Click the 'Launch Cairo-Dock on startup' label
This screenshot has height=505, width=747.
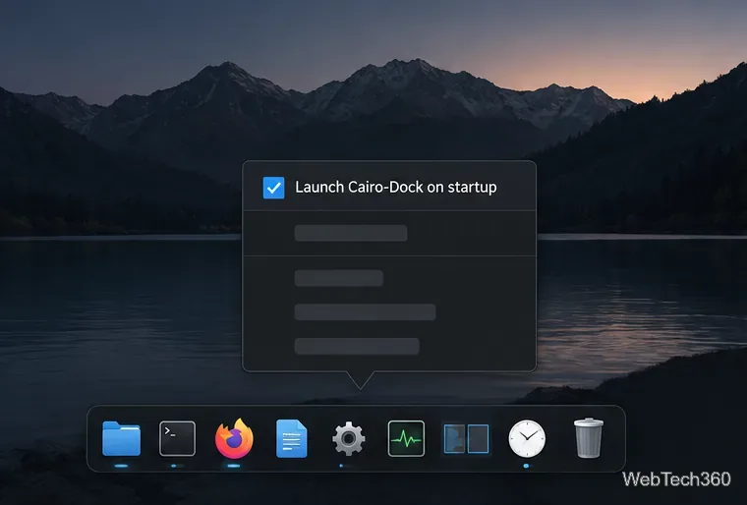point(396,188)
